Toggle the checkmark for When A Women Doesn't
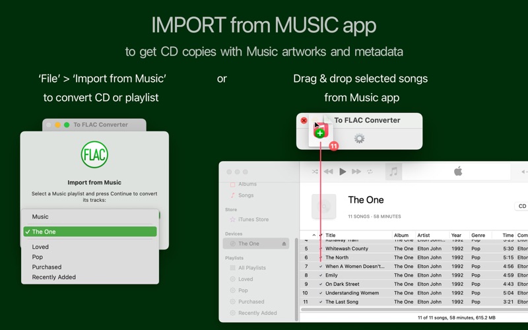 tap(321, 267)
